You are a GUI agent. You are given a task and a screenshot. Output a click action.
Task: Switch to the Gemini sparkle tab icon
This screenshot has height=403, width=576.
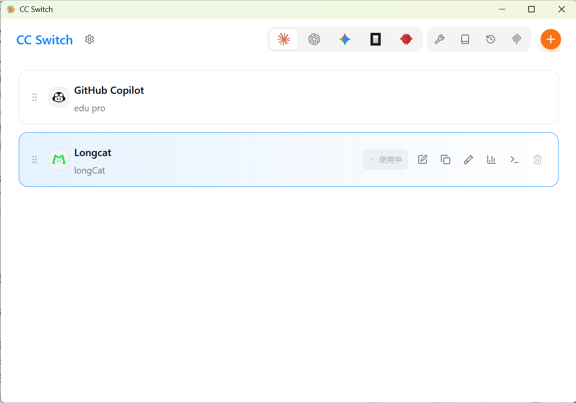345,39
